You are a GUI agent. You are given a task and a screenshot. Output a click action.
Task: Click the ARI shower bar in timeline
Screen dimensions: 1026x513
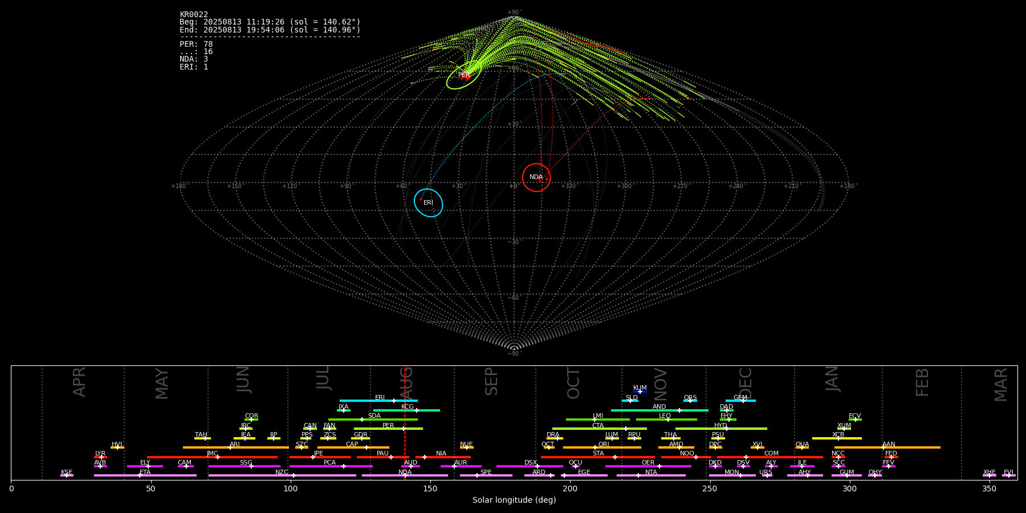pos(236,447)
